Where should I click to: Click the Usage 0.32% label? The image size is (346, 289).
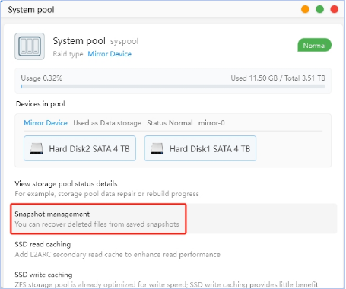tap(42, 78)
